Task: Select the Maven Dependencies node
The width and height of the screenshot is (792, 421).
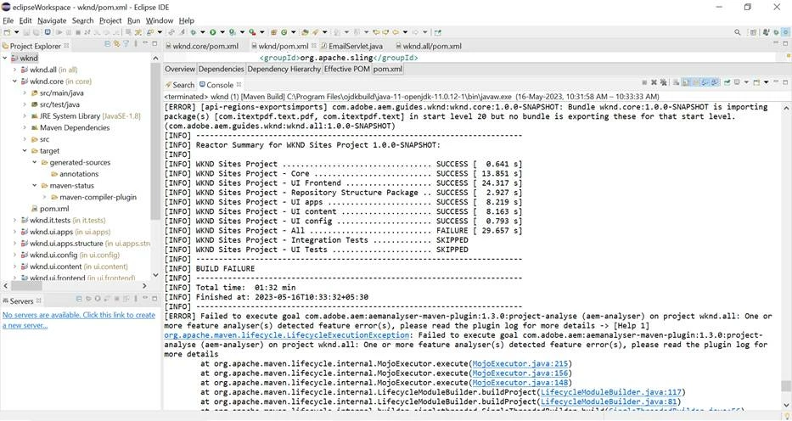Action: click(70, 127)
